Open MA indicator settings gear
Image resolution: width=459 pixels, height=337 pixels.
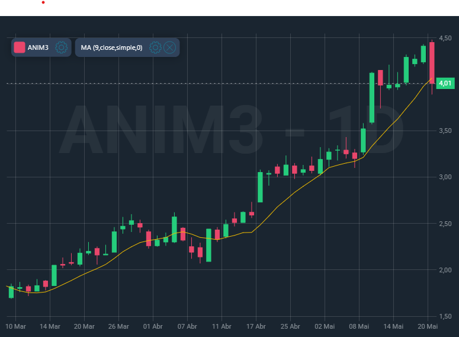click(155, 47)
